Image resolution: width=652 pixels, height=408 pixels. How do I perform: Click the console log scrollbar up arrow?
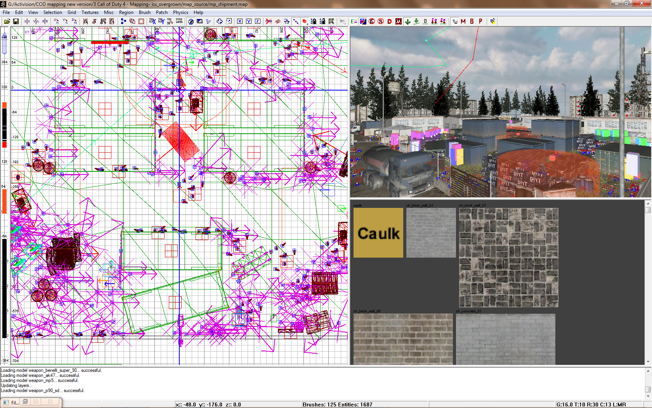coord(648,371)
